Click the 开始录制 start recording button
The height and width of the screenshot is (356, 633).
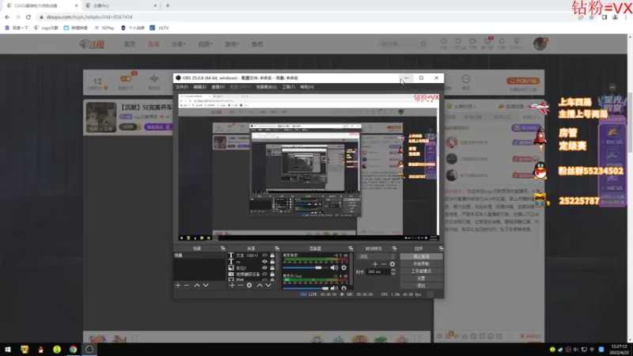click(x=421, y=264)
